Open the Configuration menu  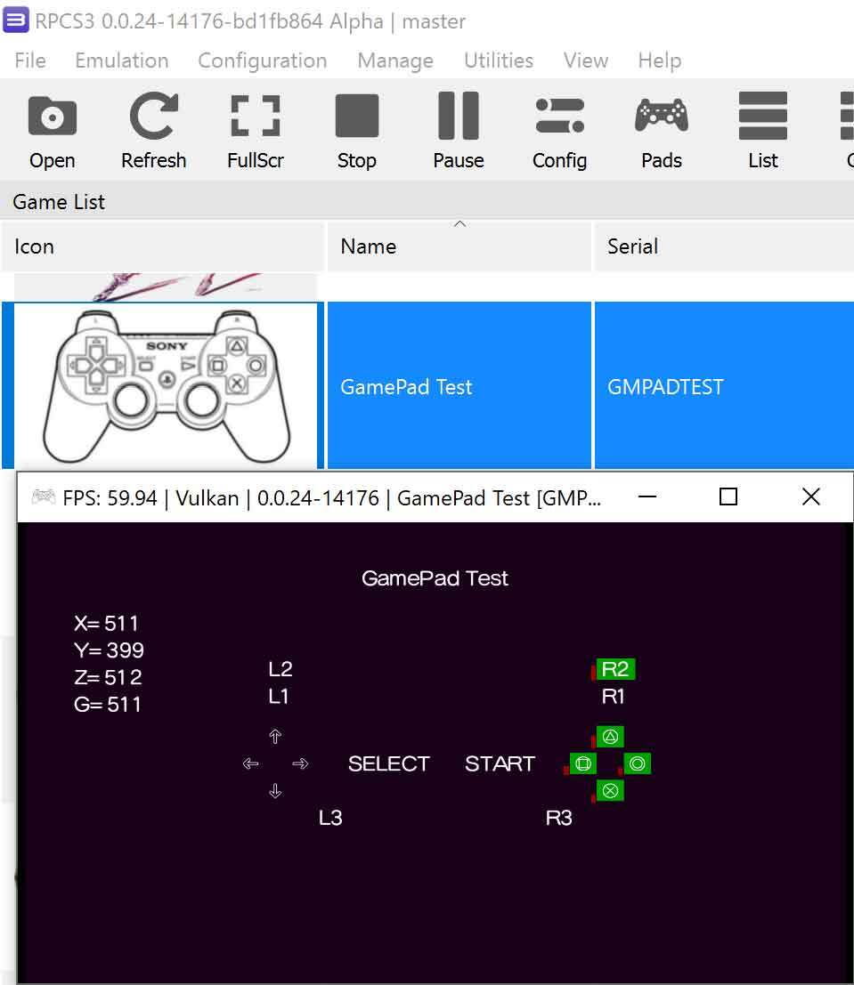click(x=262, y=61)
